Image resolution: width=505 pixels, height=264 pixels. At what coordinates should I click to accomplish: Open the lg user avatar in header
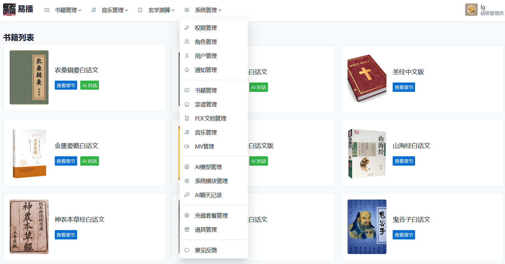[x=471, y=10]
